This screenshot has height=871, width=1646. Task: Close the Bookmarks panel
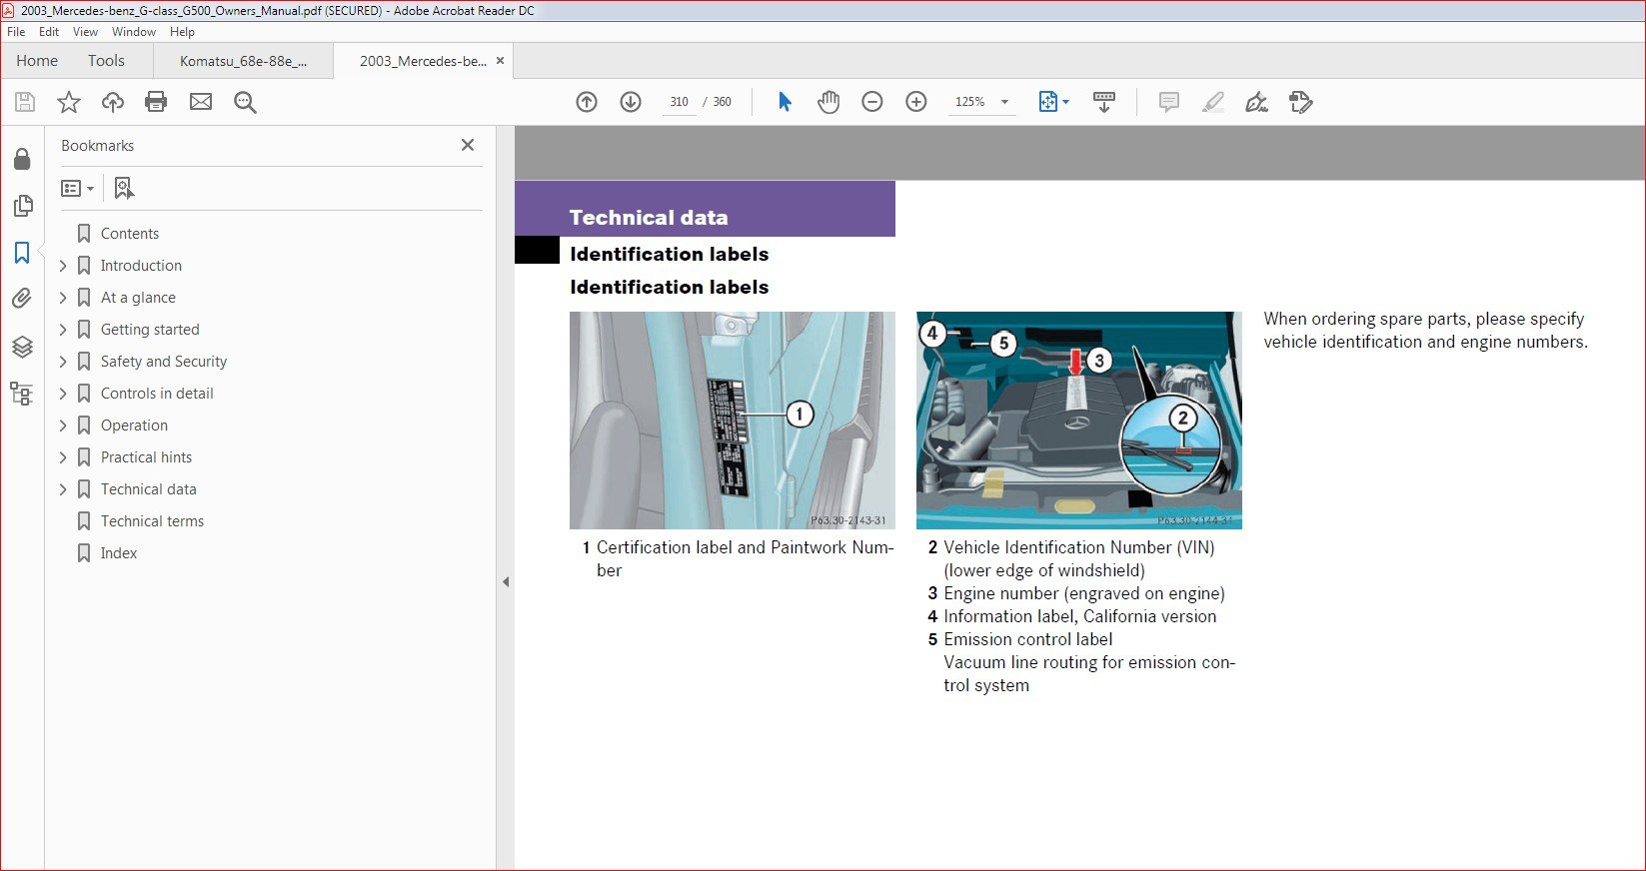click(468, 145)
